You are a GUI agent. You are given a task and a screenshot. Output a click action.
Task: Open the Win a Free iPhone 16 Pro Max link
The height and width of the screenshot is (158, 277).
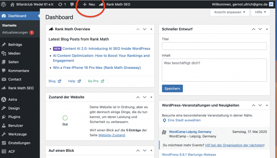(x=97, y=68)
